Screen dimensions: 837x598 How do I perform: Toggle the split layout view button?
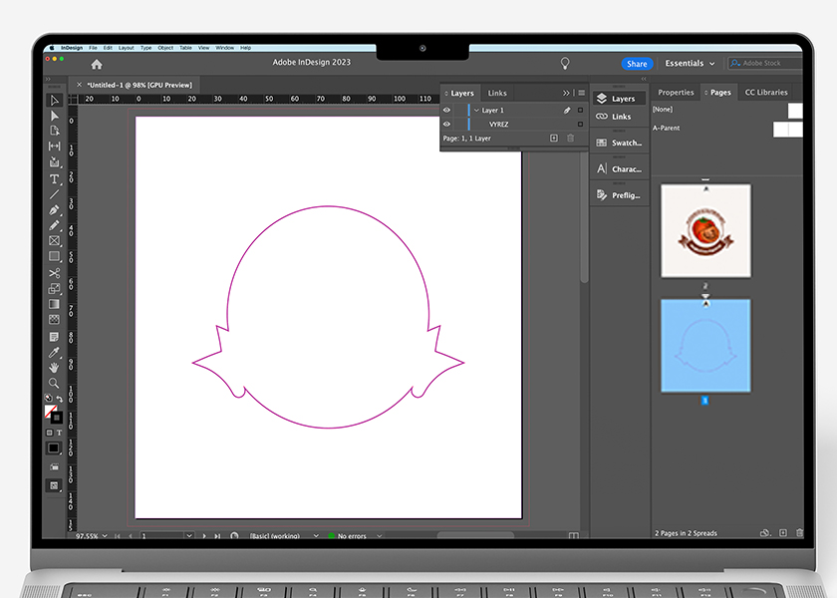574,535
